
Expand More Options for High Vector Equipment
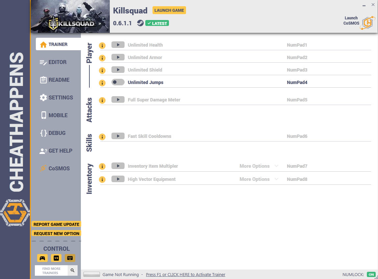click(x=259, y=179)
